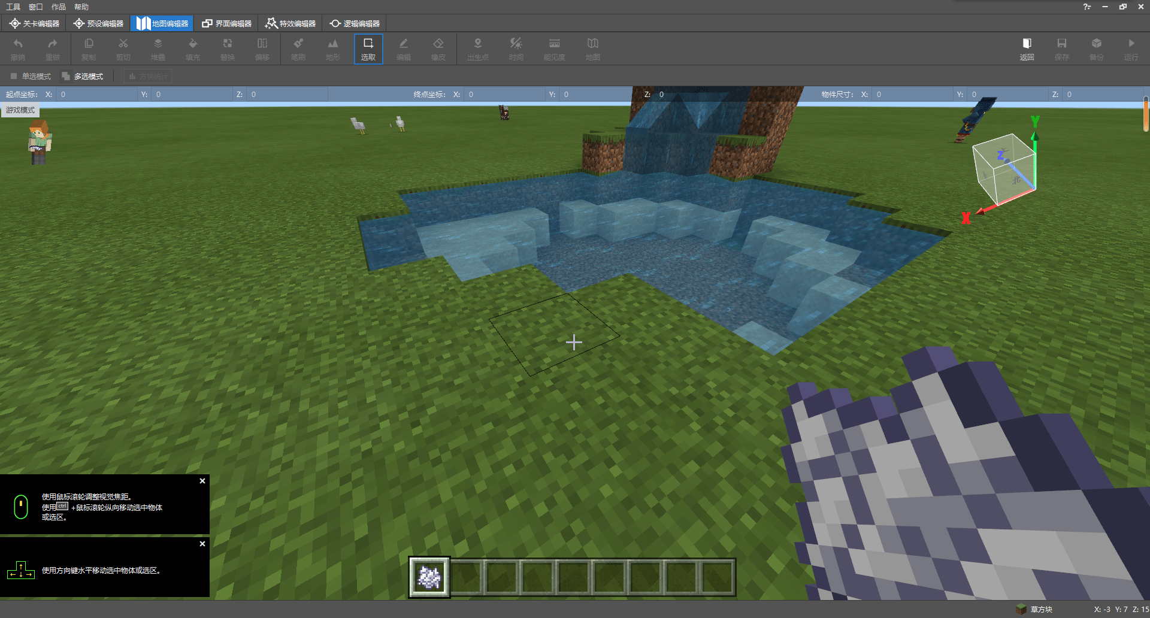Click the 草方块 block name in status bar
Viewport: 1150px width, 618px height.
(x=1042, y=609)
